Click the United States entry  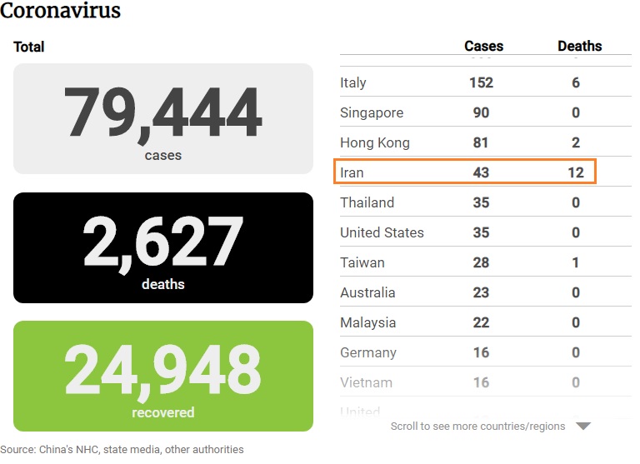[x=382, y=232]
